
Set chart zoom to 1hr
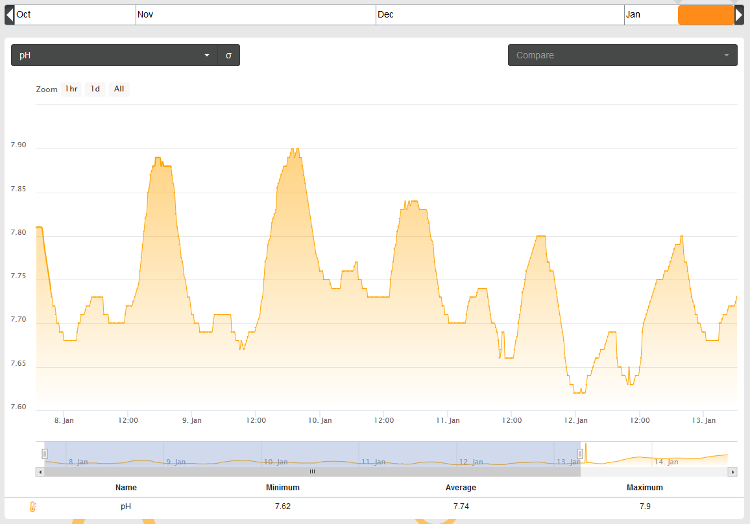(71, 89)
